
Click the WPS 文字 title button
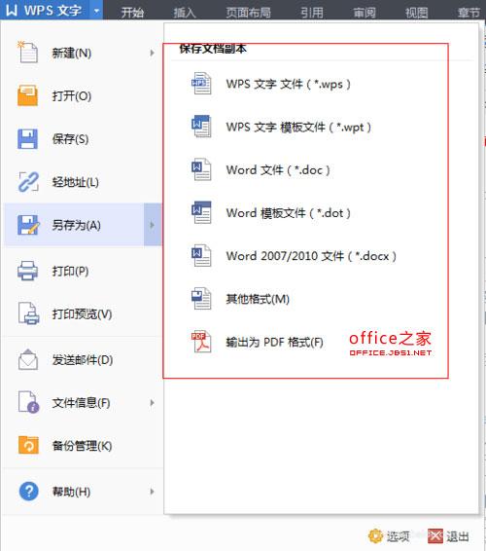coord(45,10)
